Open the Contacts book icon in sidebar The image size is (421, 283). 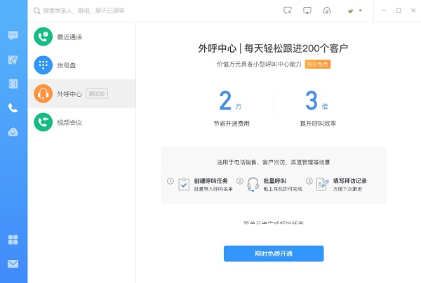(13, 84)
